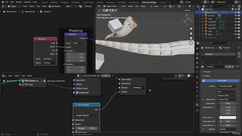Viewport: 242px width, 136px height.
Task: Open the Texture properties tab
Action: pos(197,110)
